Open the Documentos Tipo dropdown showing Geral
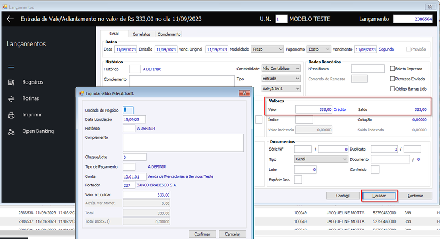 [x=321, y=159]
